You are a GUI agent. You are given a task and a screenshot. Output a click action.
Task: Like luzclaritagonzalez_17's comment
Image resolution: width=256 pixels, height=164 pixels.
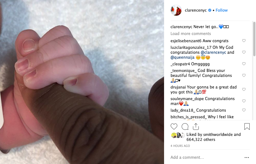tap(244, 52)
